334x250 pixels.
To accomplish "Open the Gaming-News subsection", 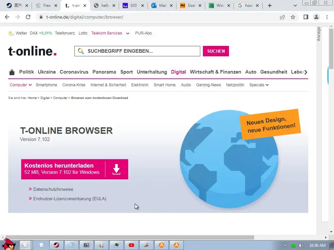I will (208, 85).
